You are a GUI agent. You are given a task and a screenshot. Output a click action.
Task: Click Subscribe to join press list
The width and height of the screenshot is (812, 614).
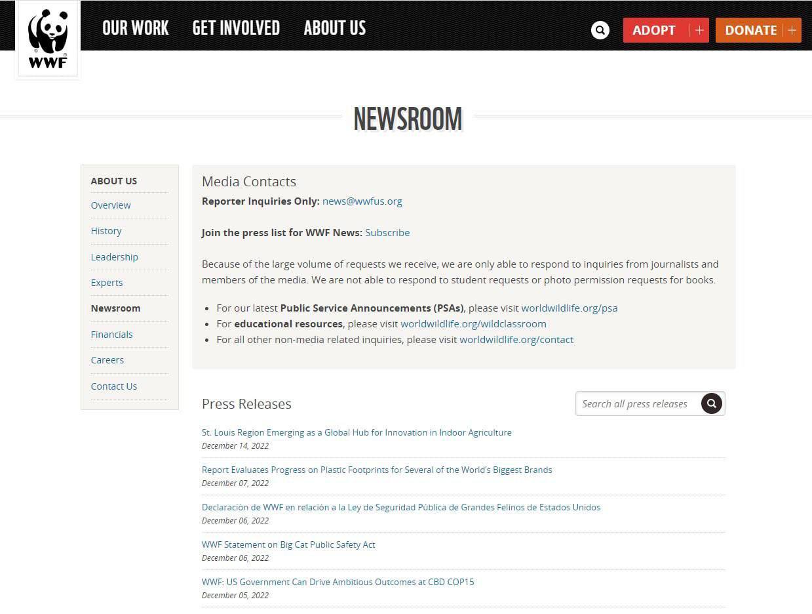click(387, 233)
